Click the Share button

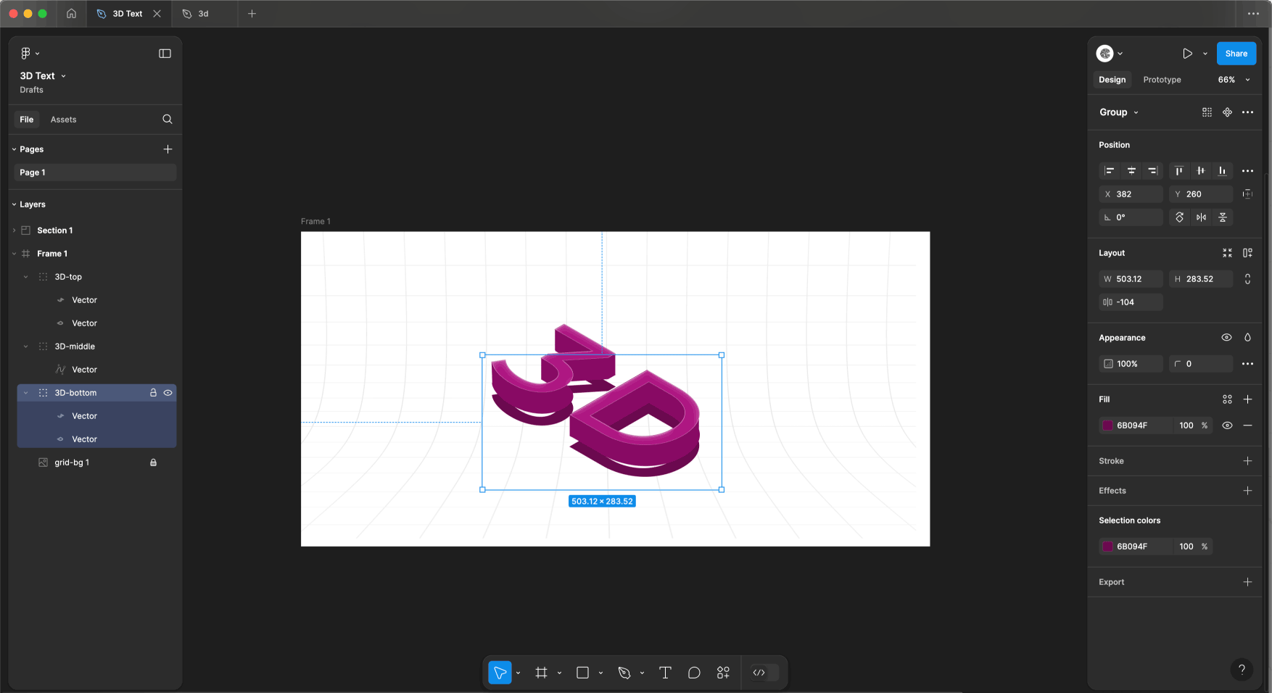click(x=1236, y=54)
